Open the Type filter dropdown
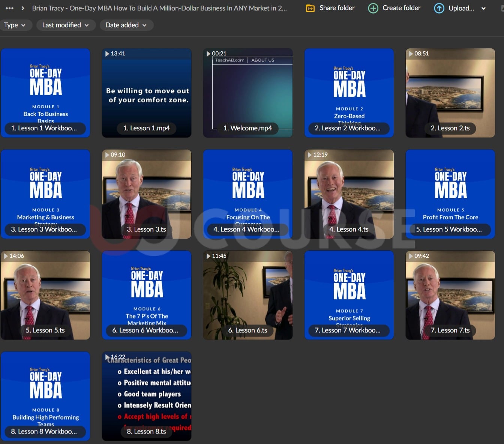The height and width of the screenshot is (444, 504). pos(15,25)
